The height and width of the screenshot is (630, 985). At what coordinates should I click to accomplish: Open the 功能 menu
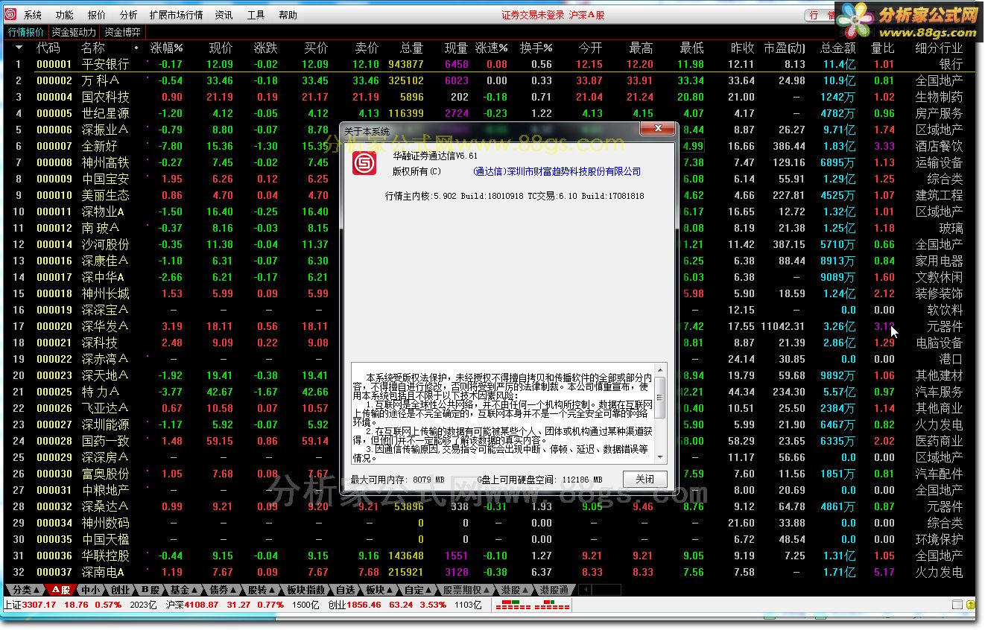(65, 15)
